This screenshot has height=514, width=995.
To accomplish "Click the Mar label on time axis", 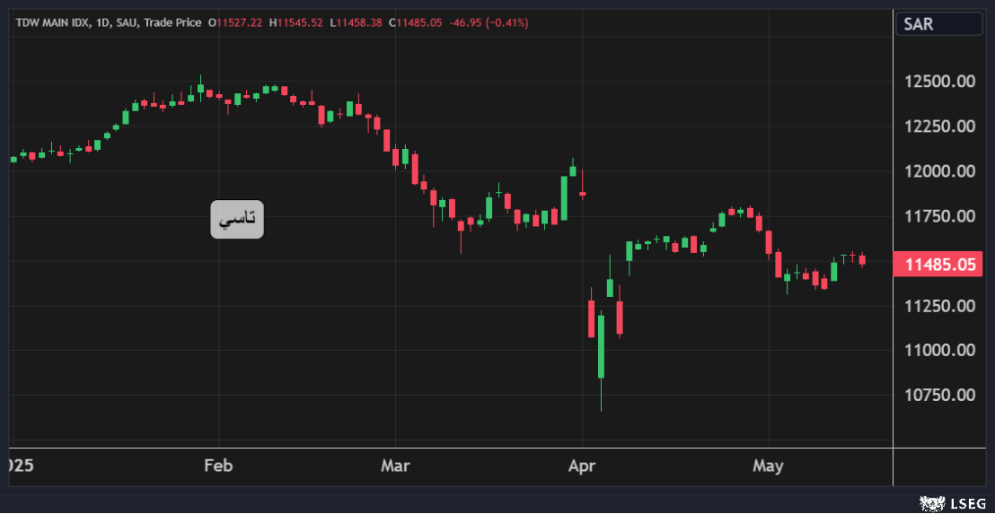I will point(395,466).
